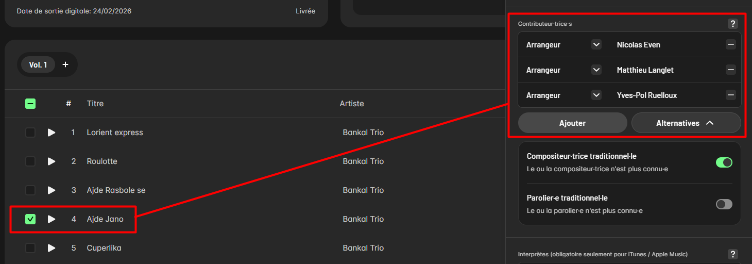Click the plus icon beside Vol. 1

pyautogui.click(x=65, y=64)
